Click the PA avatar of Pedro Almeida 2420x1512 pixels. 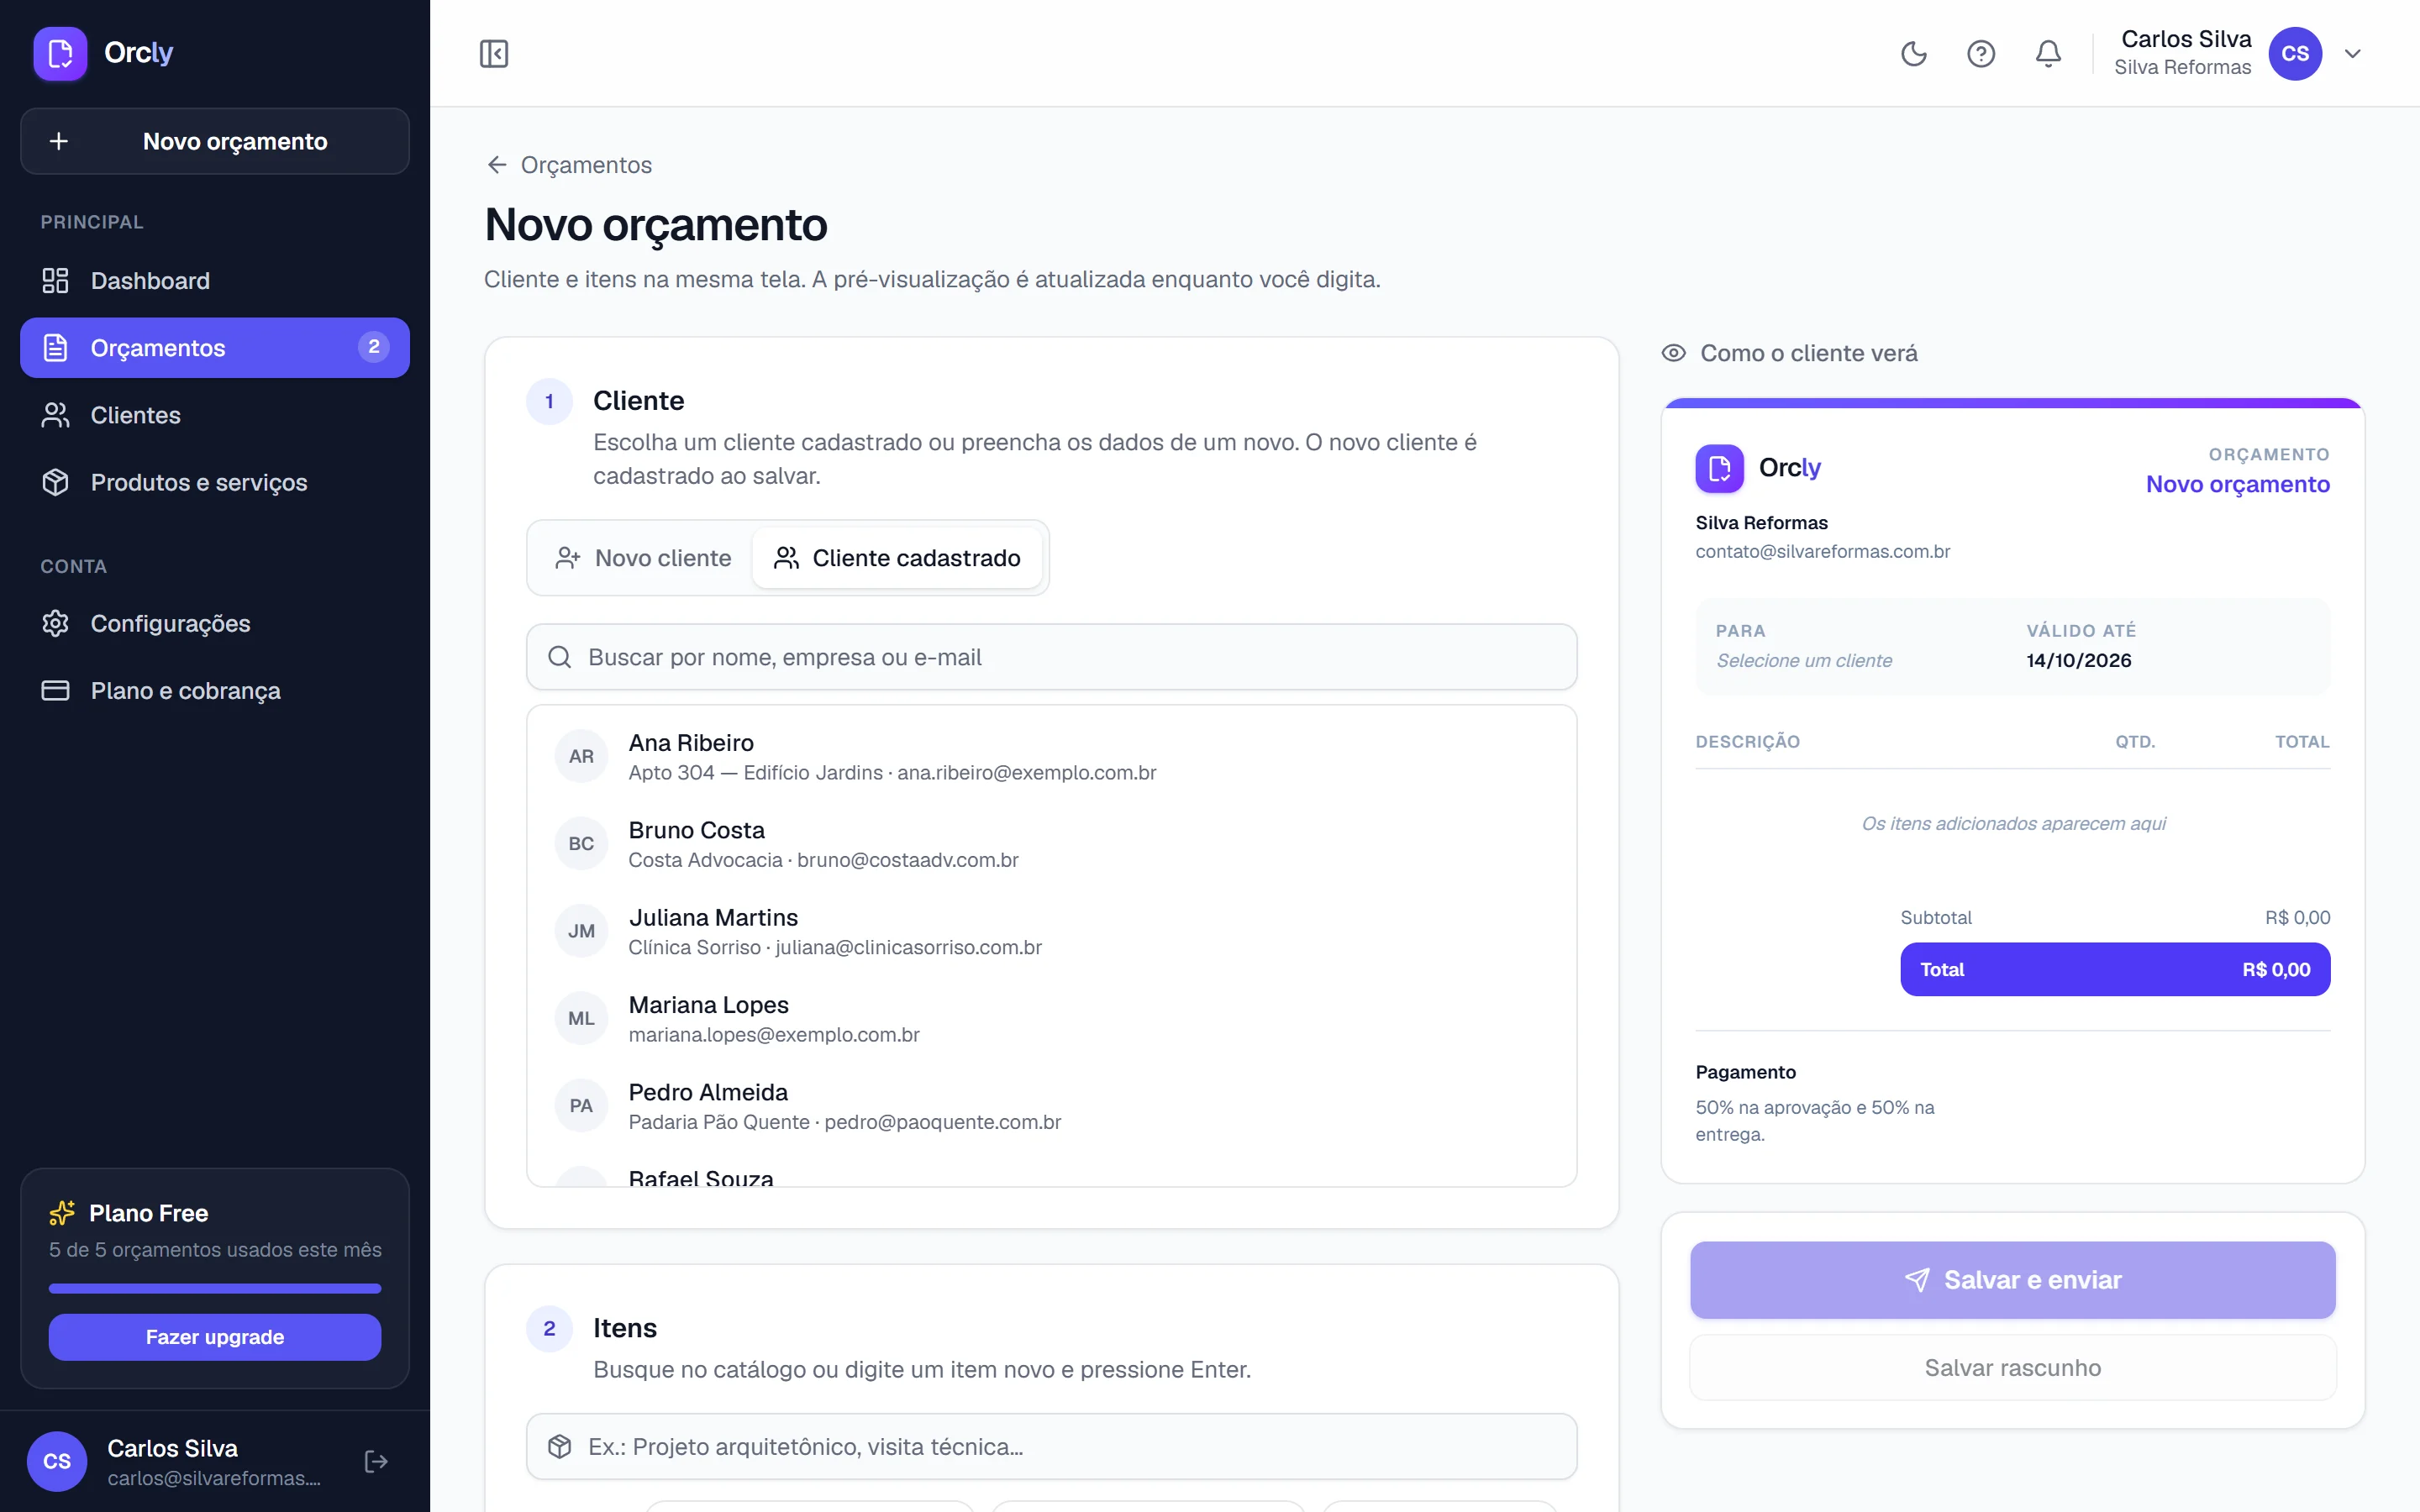[x=581, y=1106]
